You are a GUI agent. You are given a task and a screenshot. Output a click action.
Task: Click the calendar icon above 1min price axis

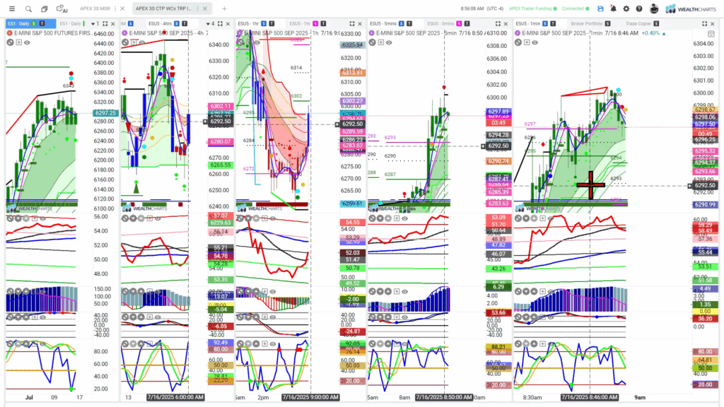click(x=711, y=34)
